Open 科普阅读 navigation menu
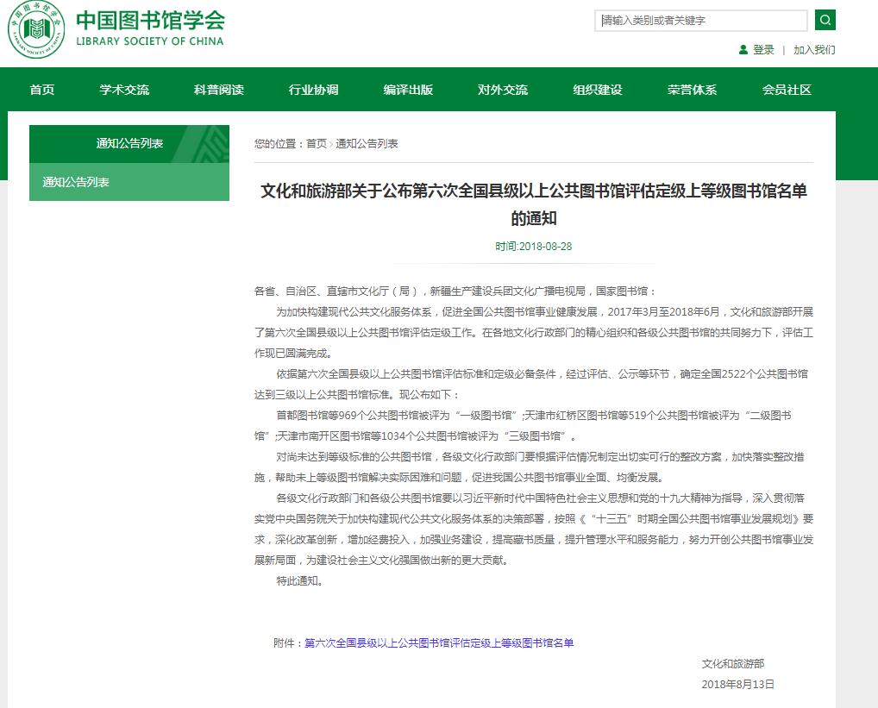The width and height of the screenshot is (878, 708). point(219,90)
